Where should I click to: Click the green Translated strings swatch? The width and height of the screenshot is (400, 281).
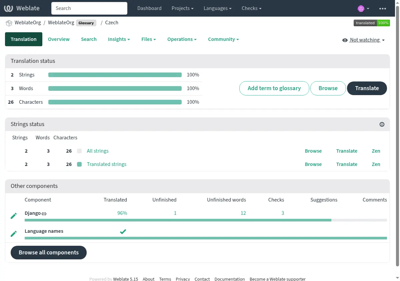coord(79,164)
